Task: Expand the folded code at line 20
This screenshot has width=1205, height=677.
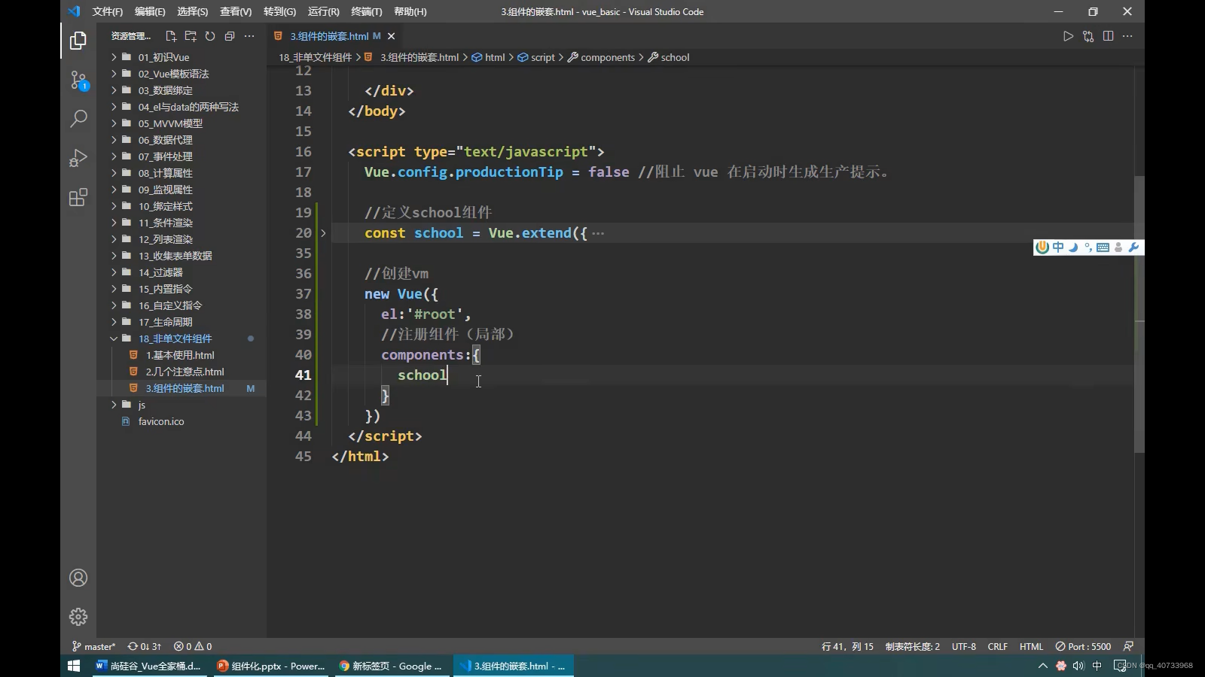Action: click(x=323, y=233)
